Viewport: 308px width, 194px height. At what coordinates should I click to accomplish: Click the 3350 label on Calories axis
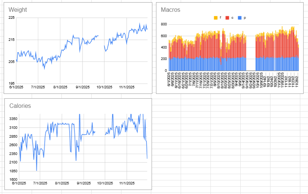(13, 119)
